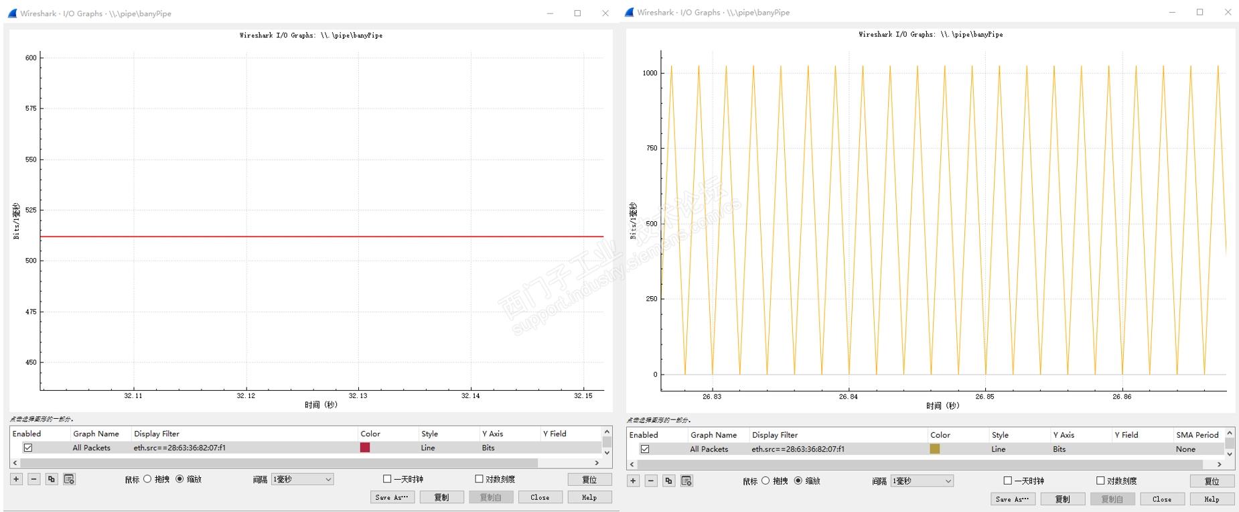Click the Close text button in right window

[x=1162, y=499]
